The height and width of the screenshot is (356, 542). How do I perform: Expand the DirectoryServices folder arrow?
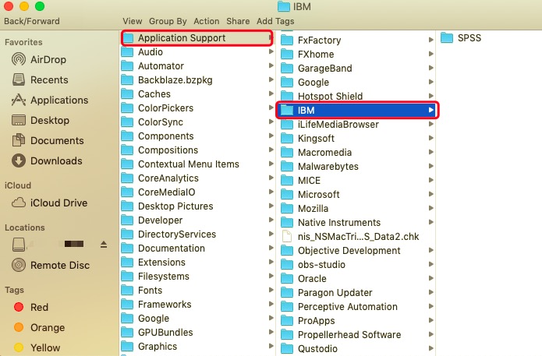pyautogui.click(x=271, y=234)
